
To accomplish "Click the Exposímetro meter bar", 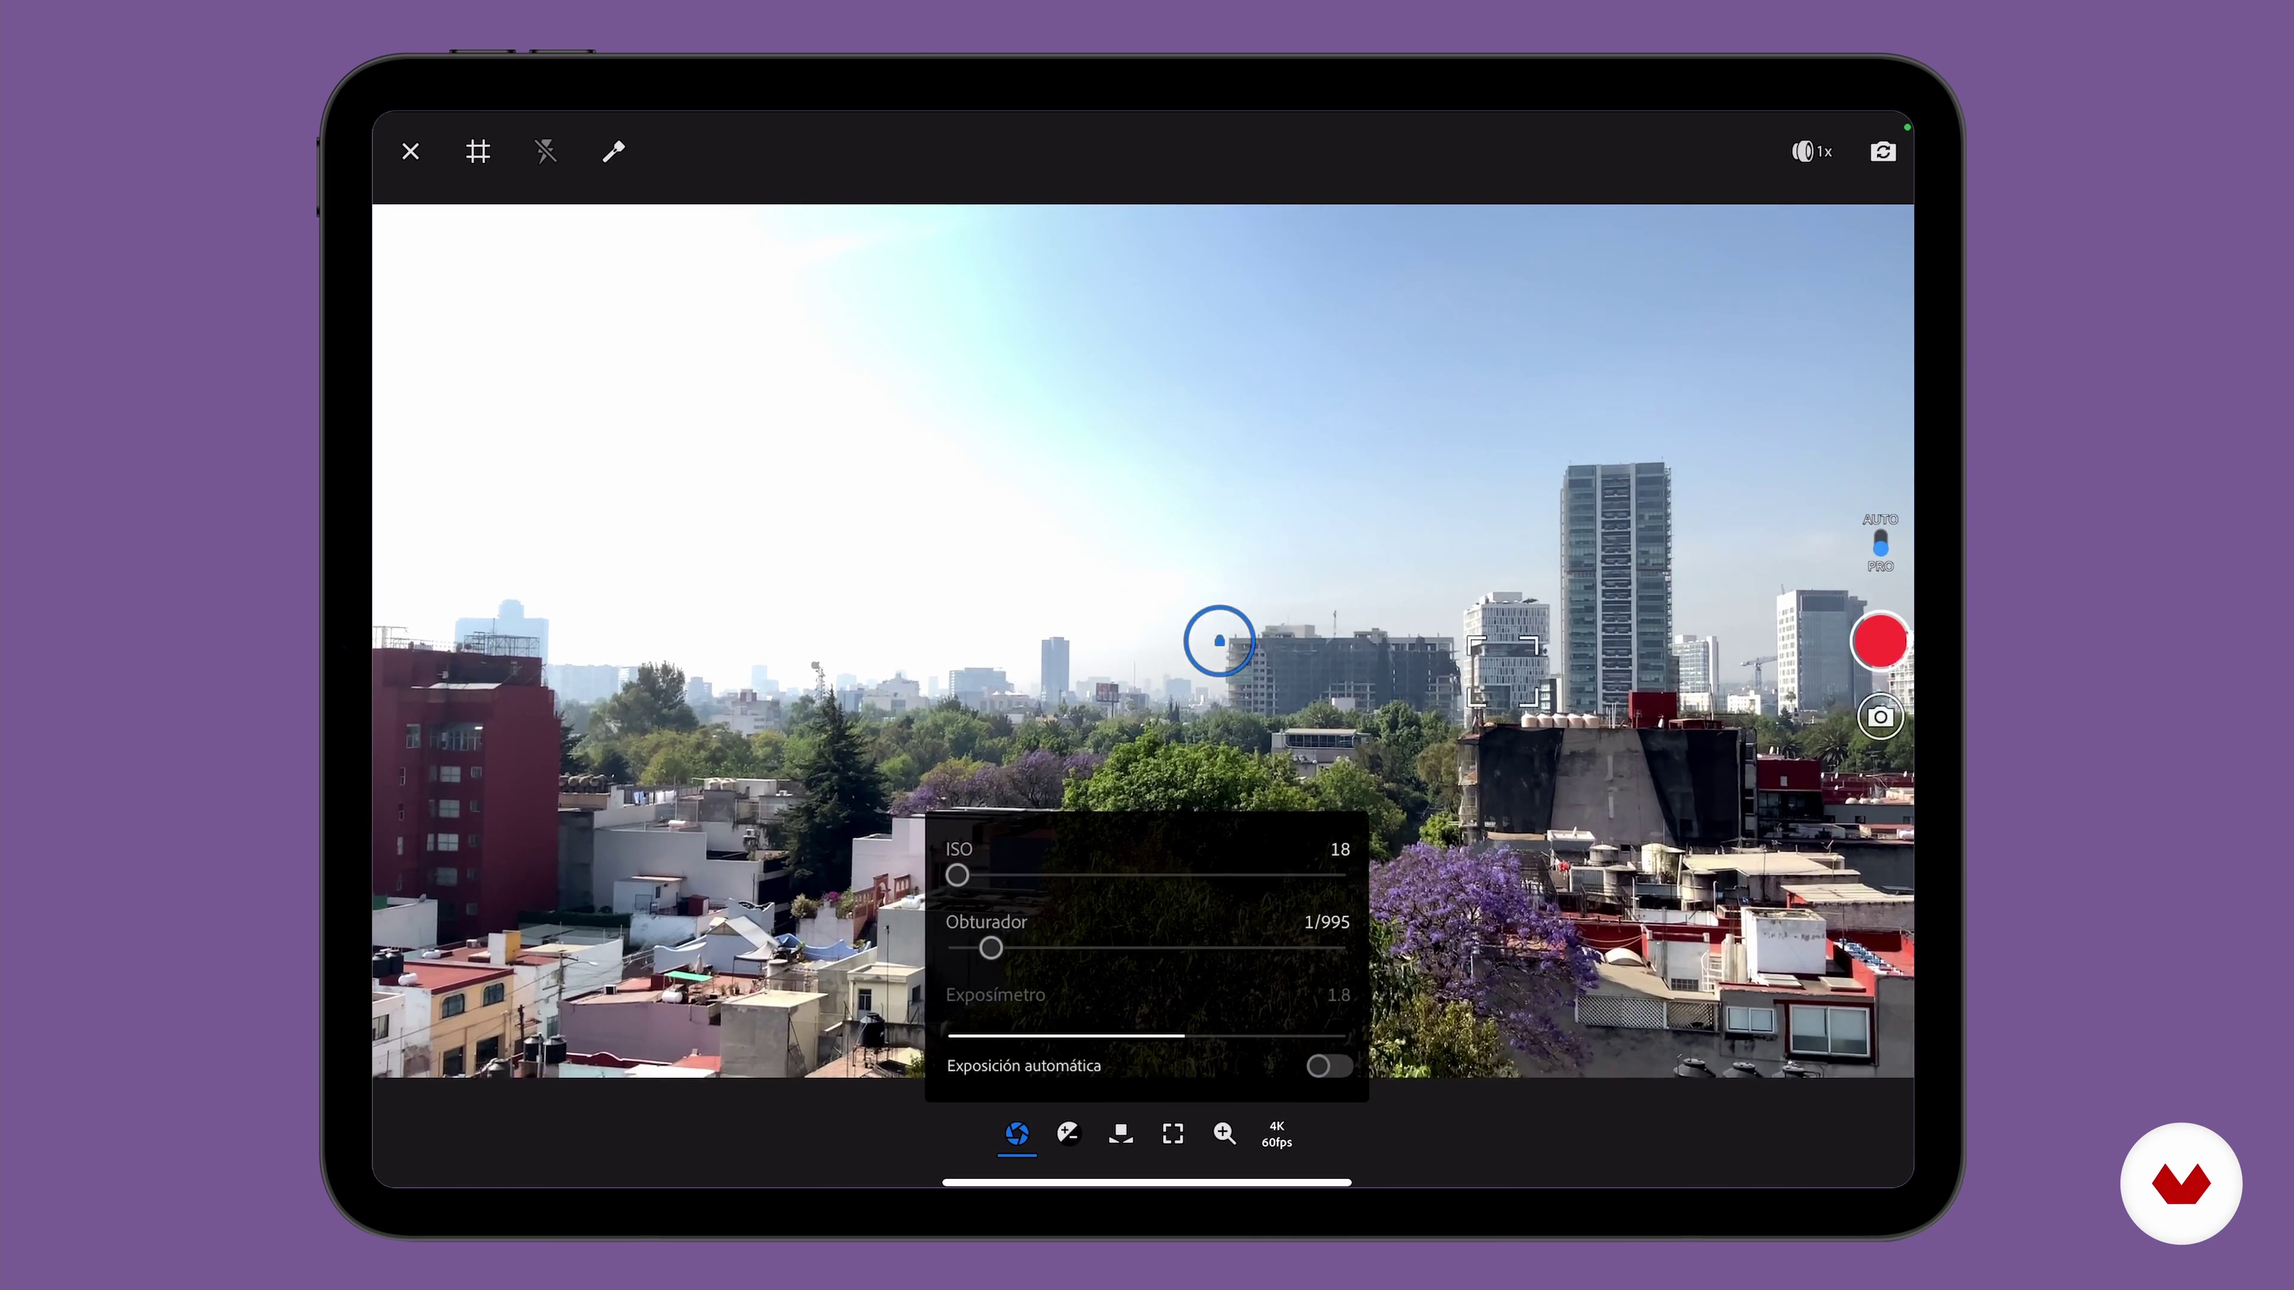I will click(x=1146, y=1036).
